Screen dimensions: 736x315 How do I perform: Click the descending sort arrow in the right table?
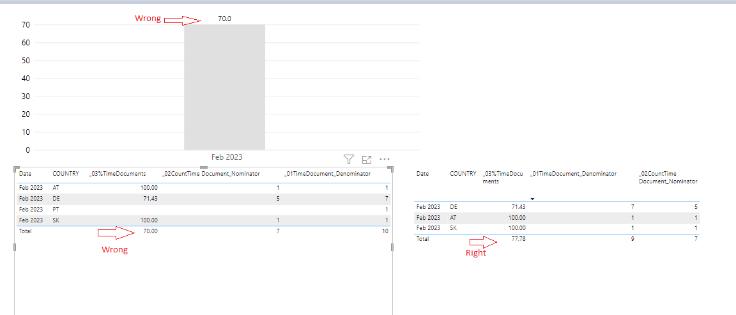point(532,199)
